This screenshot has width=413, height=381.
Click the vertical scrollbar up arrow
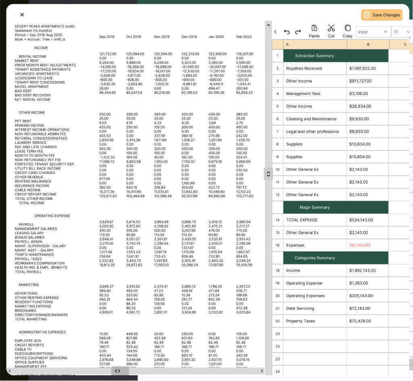pos(268,25)
